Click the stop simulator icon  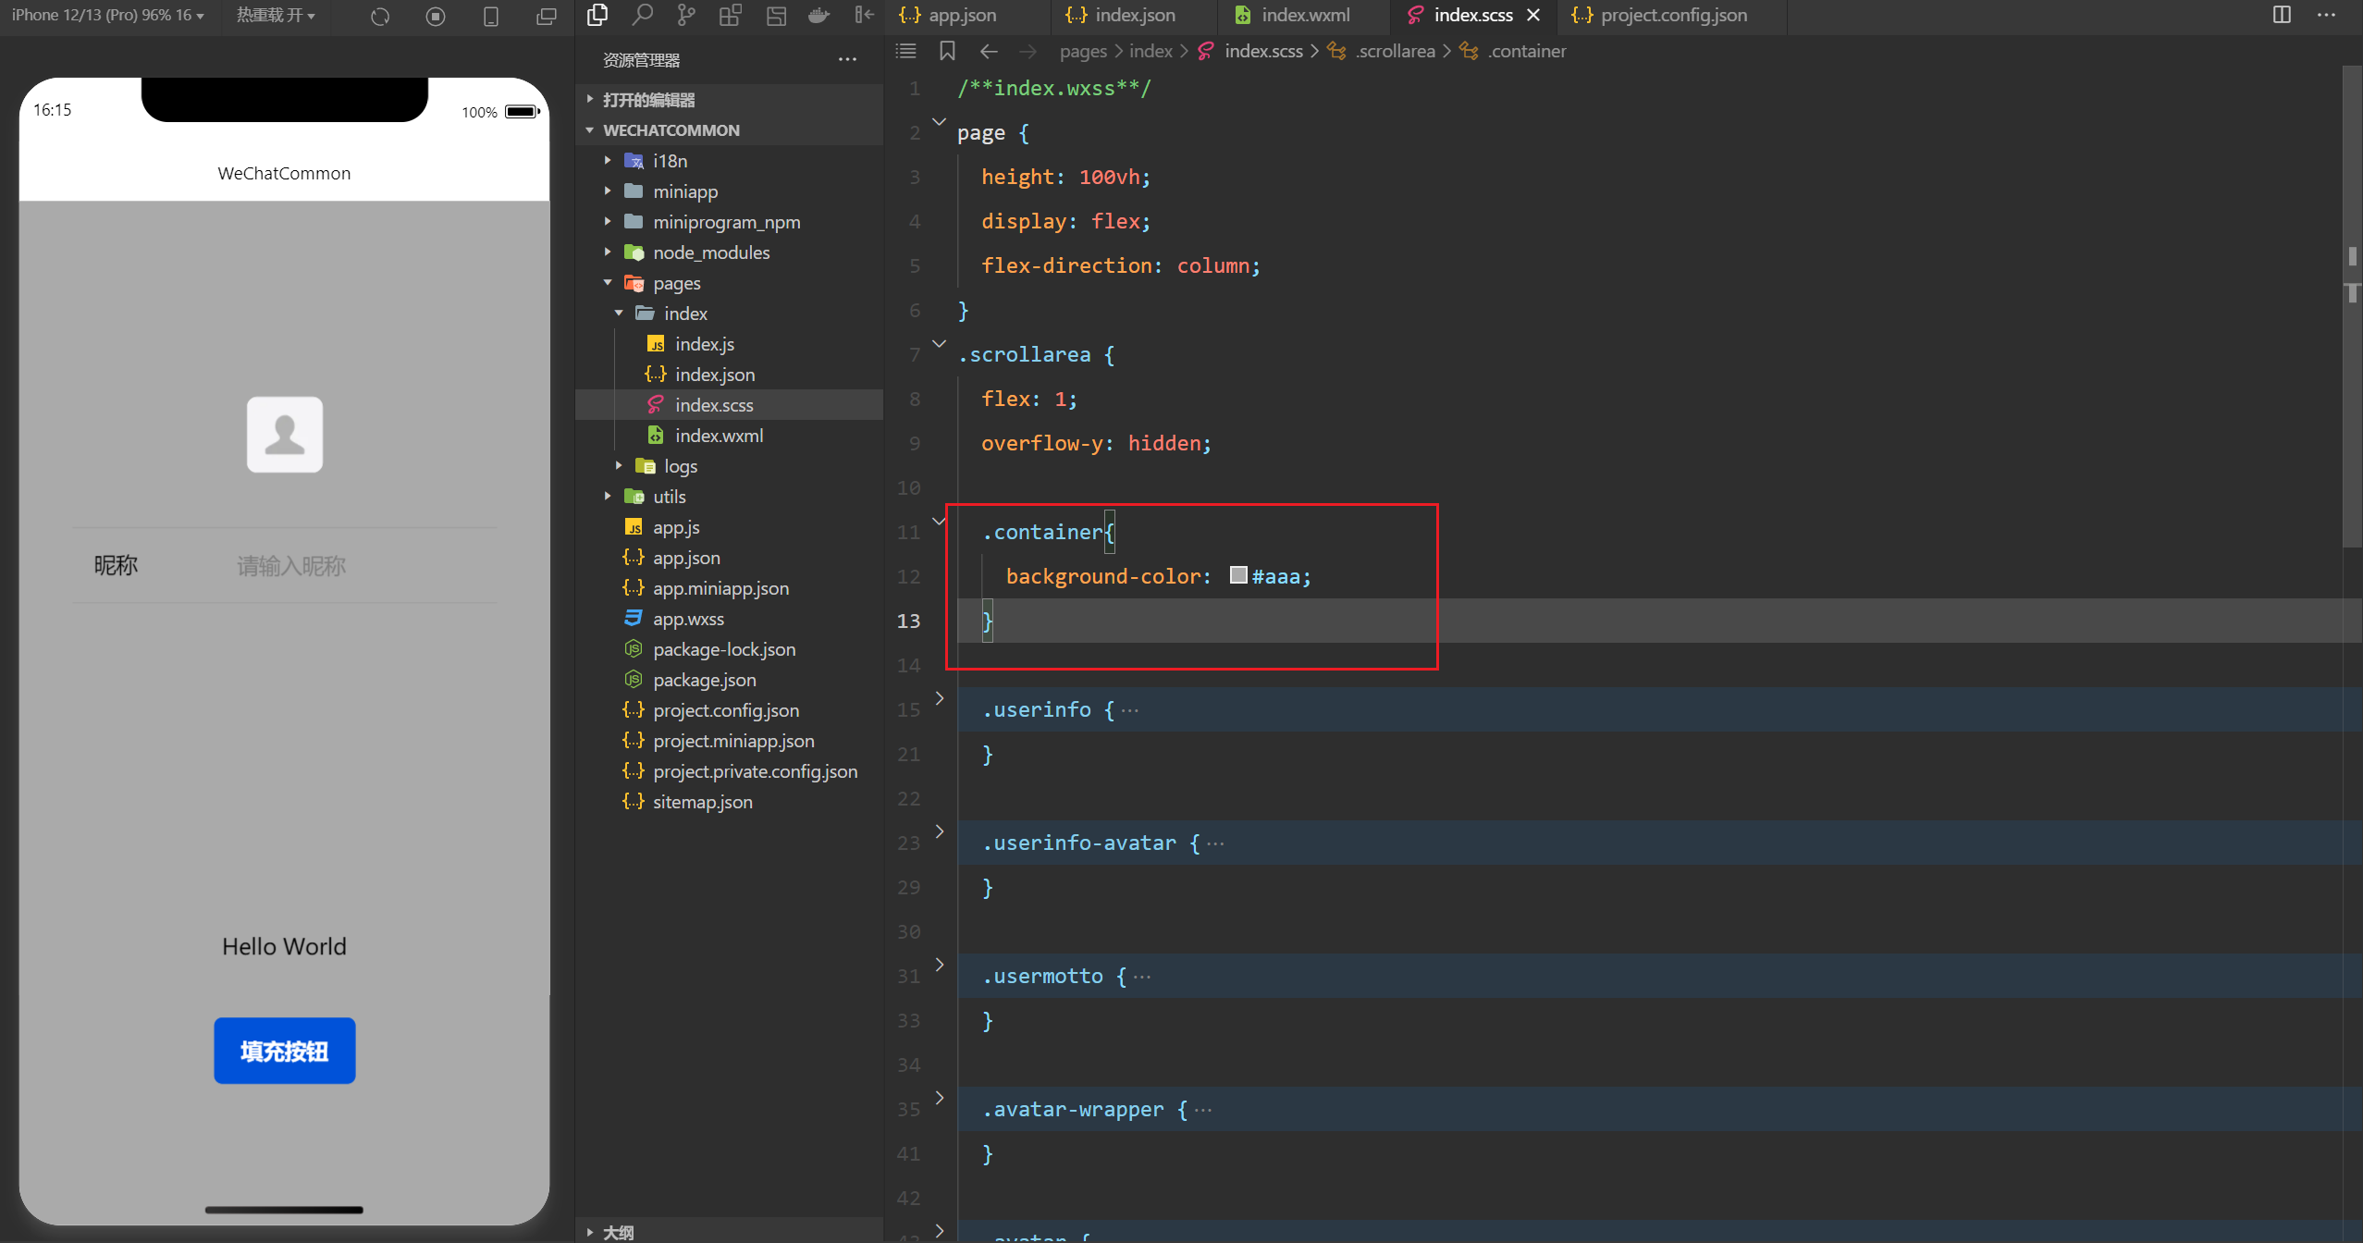coord(436,16)
